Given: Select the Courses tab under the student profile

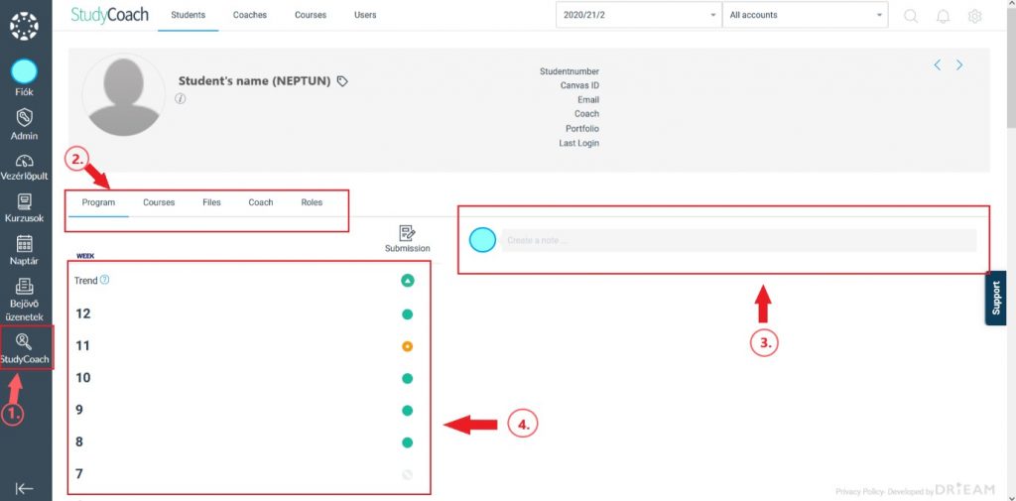Looking at the screenshot, I should click(159, 202).
